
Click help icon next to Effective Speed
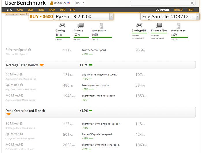tap(29, 50)
